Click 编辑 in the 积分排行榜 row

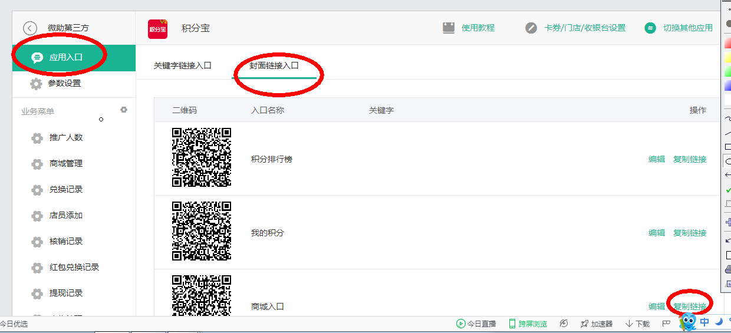(x=657, y=159)
